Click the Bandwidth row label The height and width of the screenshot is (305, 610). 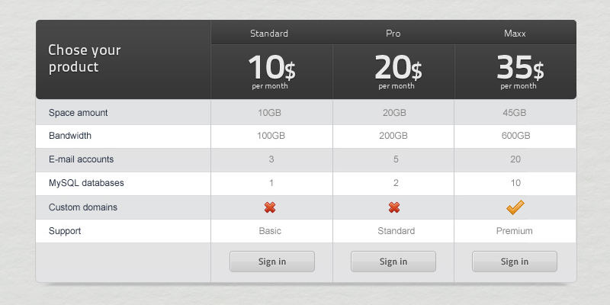click(x=70, y=136)
